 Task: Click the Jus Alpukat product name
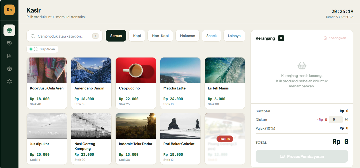[39, 144]
